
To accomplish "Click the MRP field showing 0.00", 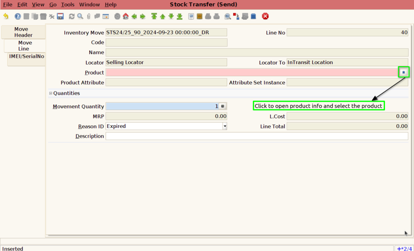I will pyautogui.click(x=166, y=116).
